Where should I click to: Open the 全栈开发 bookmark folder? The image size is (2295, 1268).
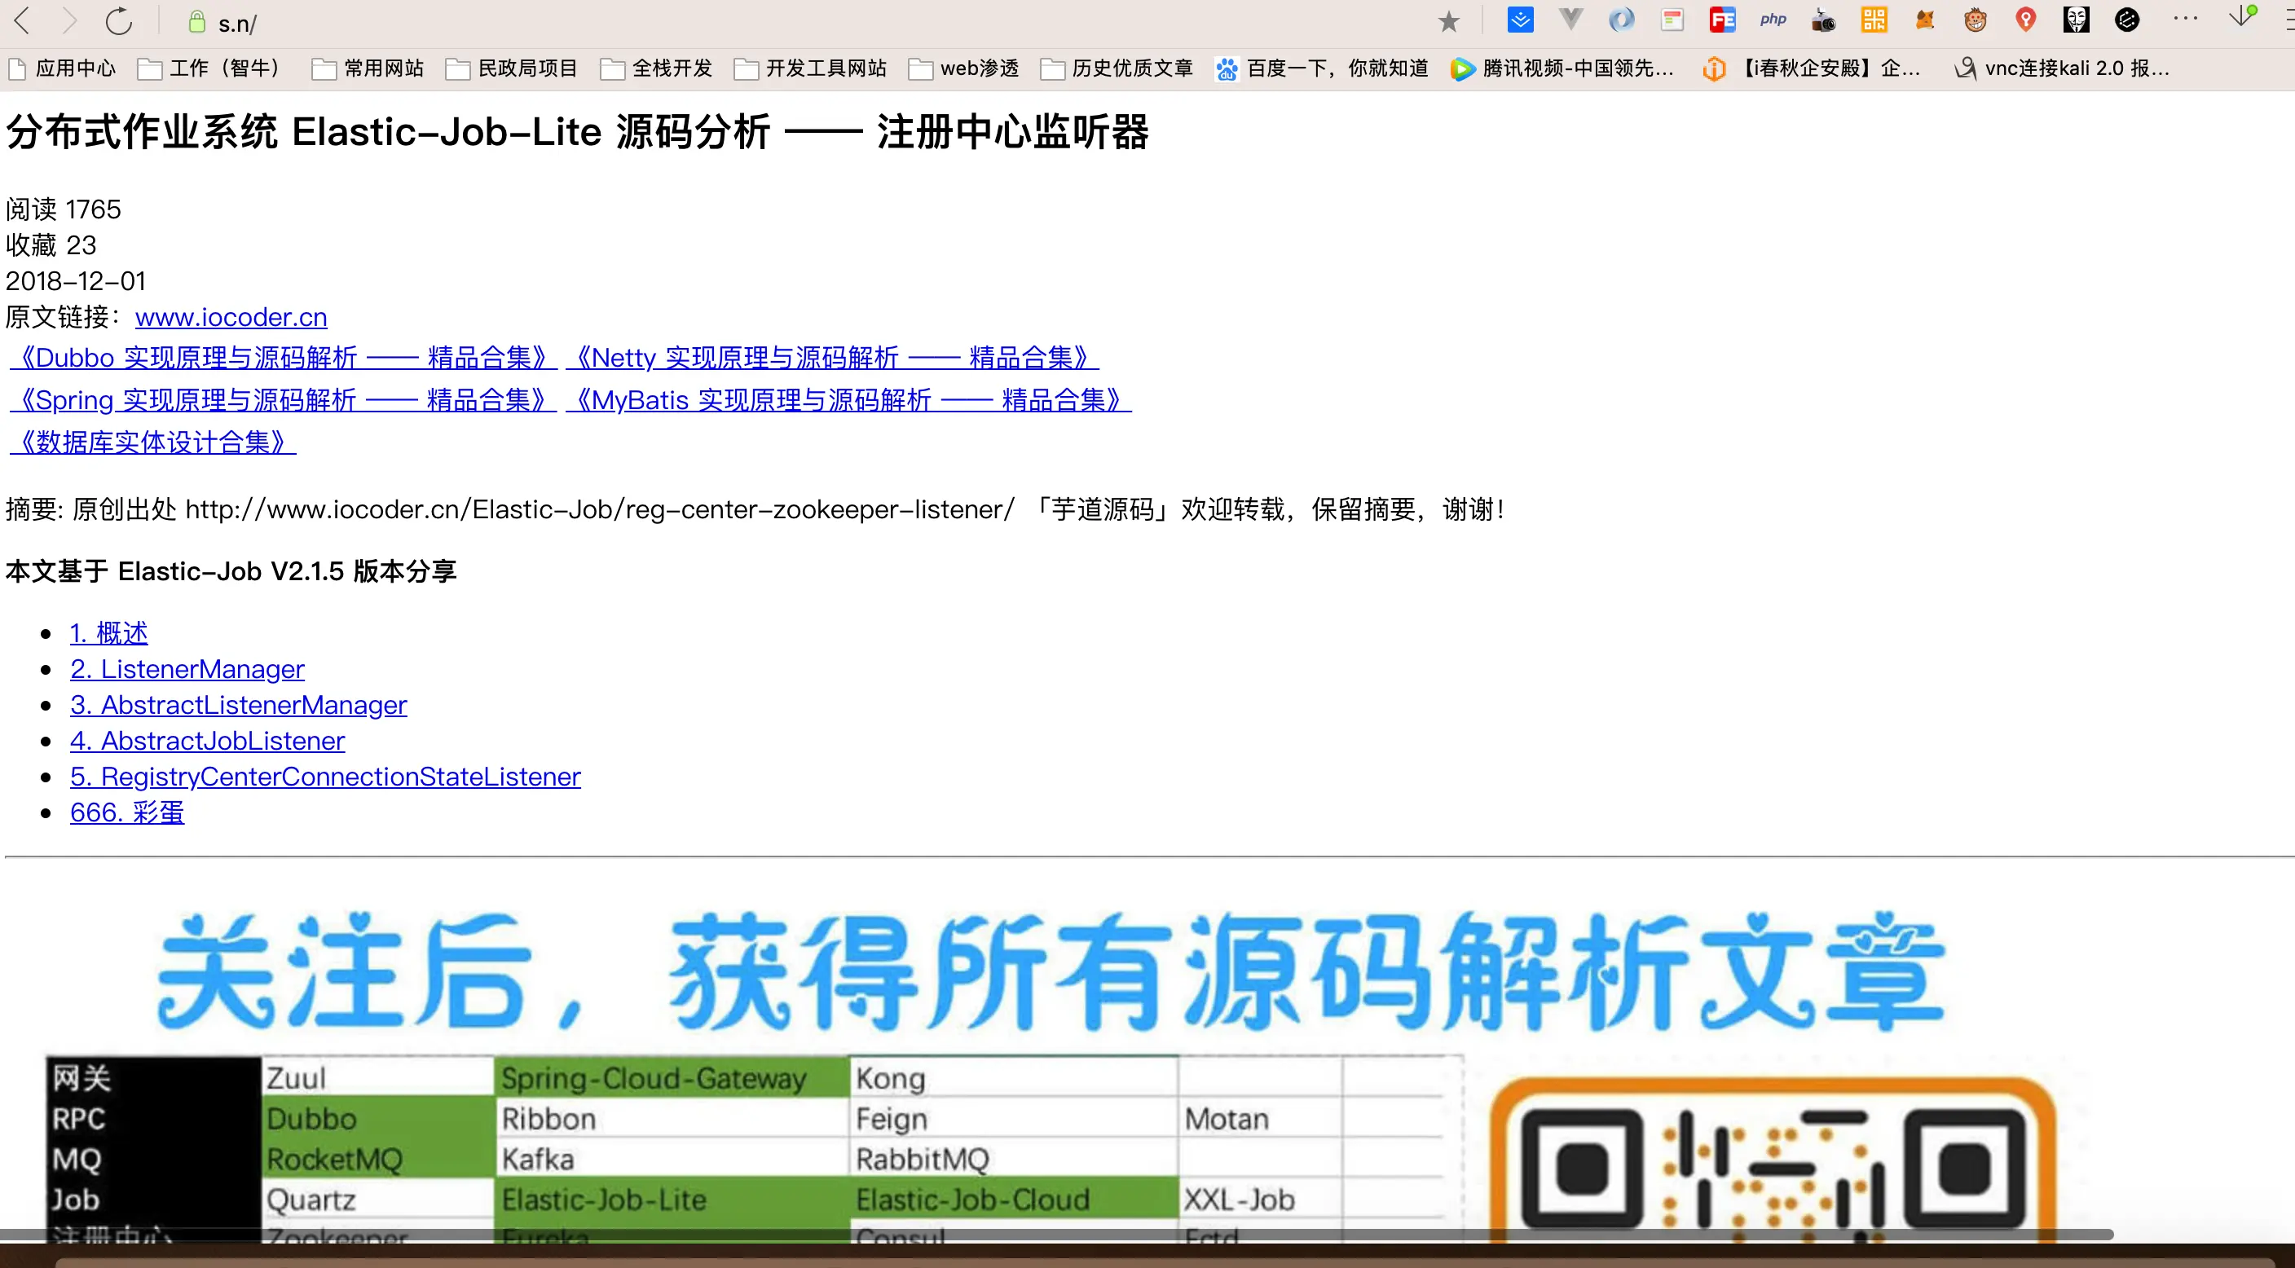click(658, 68)
